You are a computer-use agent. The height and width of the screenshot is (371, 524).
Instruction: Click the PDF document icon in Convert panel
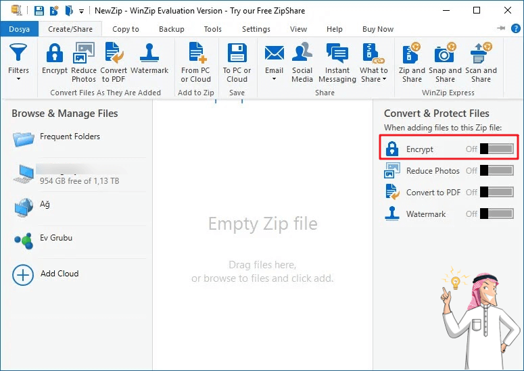point(392,192)
